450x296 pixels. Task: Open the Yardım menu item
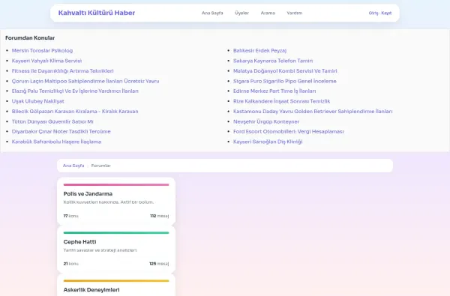[x=295, y=13]
